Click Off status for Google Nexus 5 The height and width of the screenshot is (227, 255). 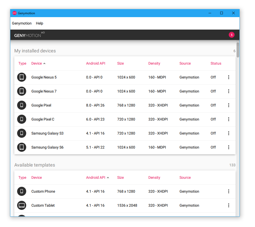pos(213,77)
